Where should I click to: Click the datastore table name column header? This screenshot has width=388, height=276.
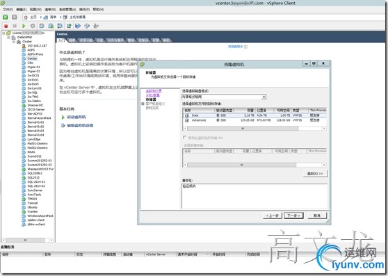(x=199, y=111)
